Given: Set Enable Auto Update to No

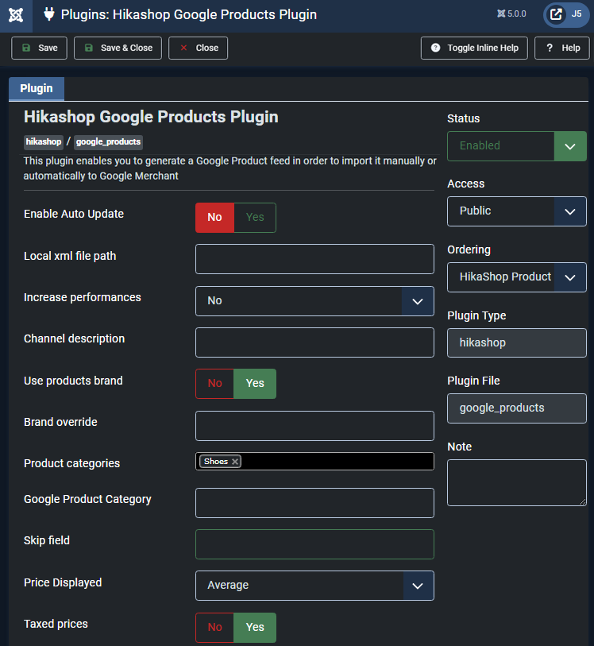Looking at the screenshot, I should click(x=215, y=218).
